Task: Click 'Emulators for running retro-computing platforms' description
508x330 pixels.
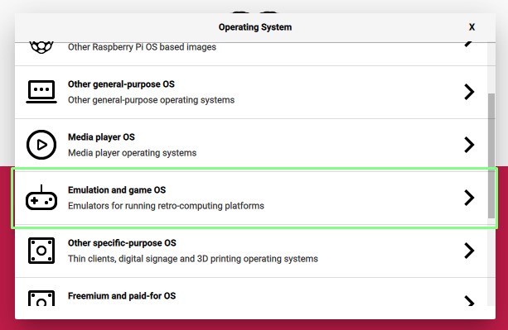Action: pyautogui.click(x=166, y=206)
